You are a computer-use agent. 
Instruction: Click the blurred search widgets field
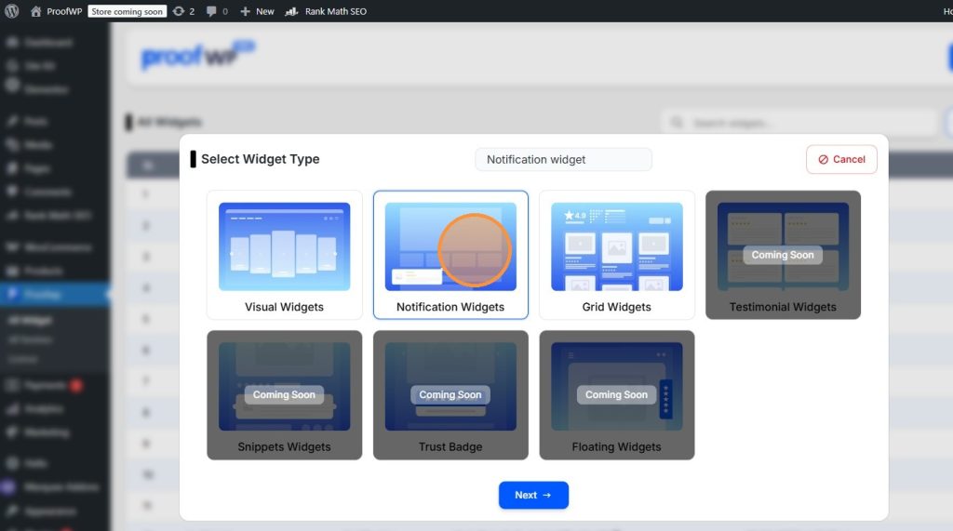pos(799,123)
